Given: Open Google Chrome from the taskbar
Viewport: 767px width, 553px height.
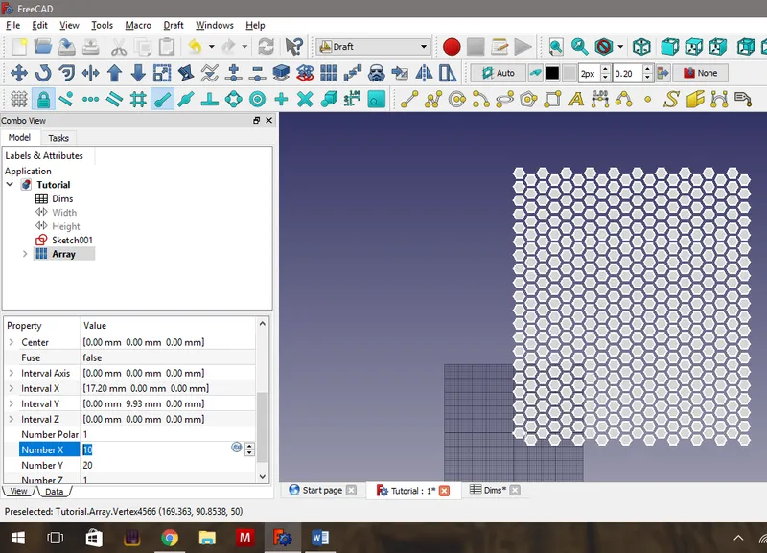Looking at the screenshot, I should [x=171, y=539].
